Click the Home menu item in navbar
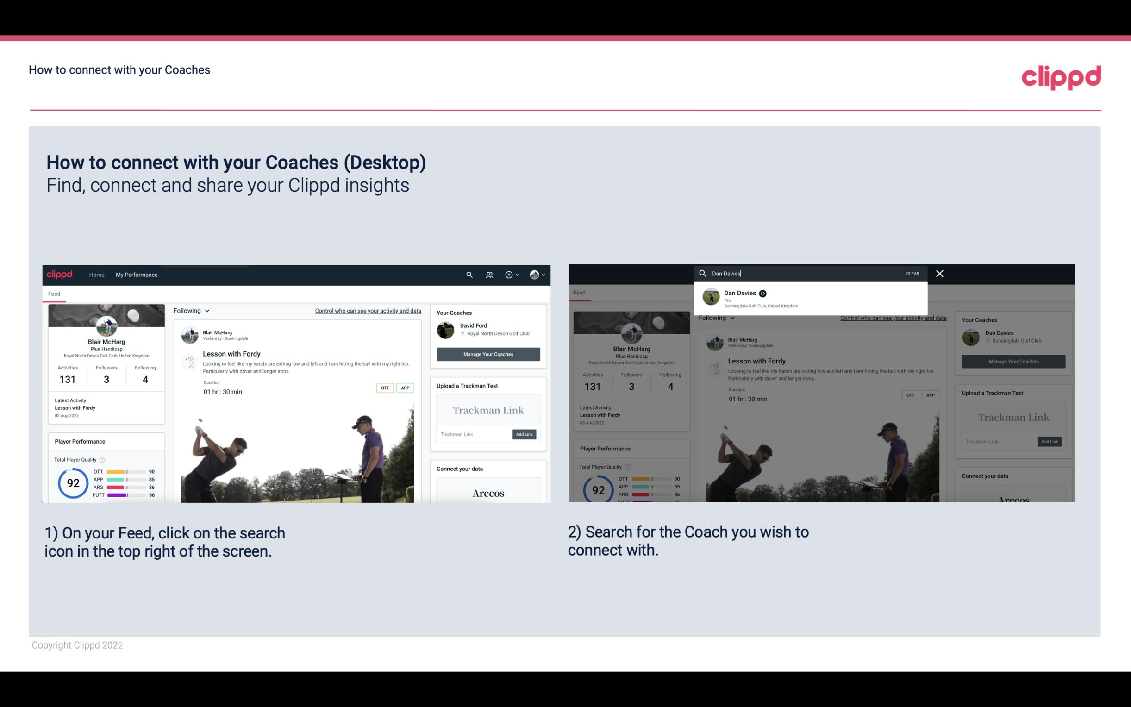The image size is (1131, 707). 96,275
